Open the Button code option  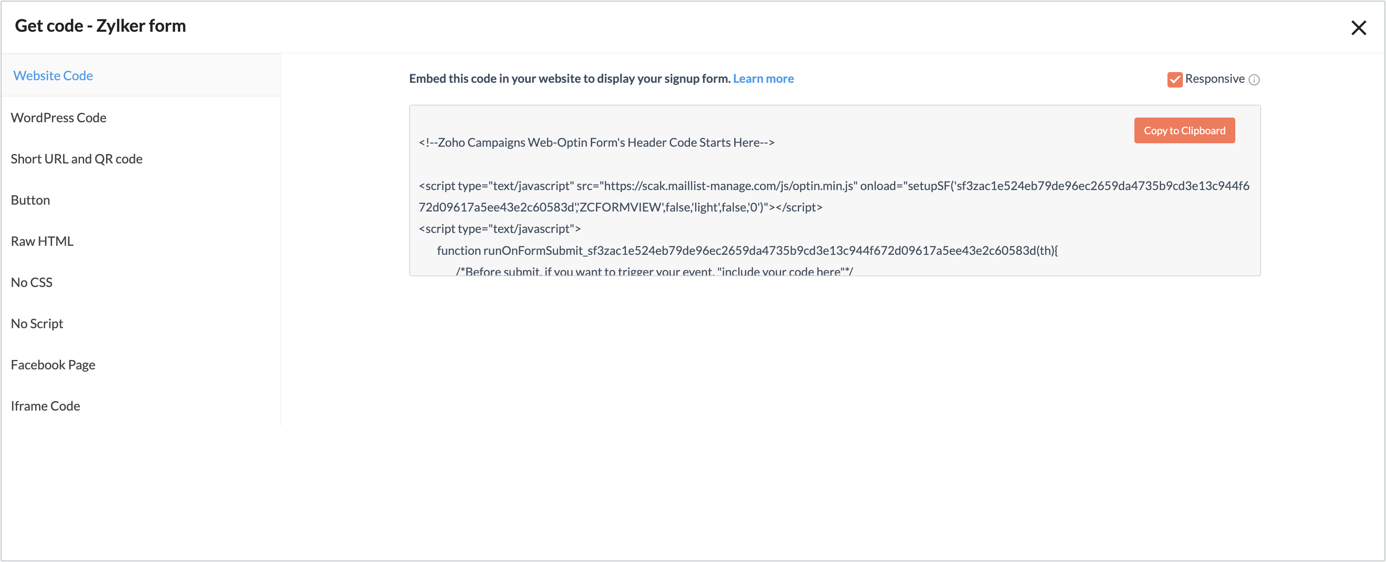click(x=30, y=199)
